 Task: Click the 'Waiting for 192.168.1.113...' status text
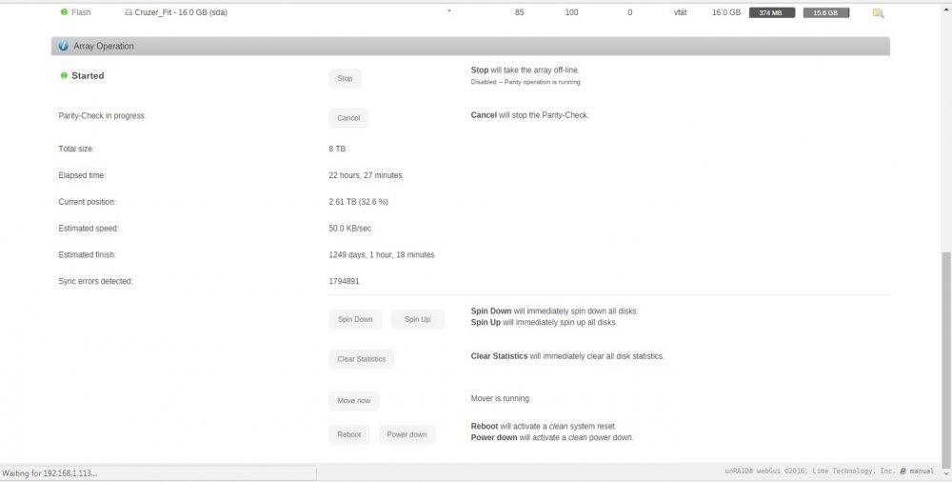(50, 472)
